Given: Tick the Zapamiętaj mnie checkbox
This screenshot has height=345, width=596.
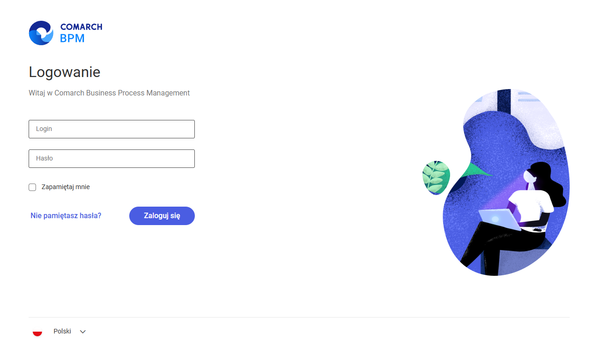Looking at the screenshot, I should click(32, 187).
